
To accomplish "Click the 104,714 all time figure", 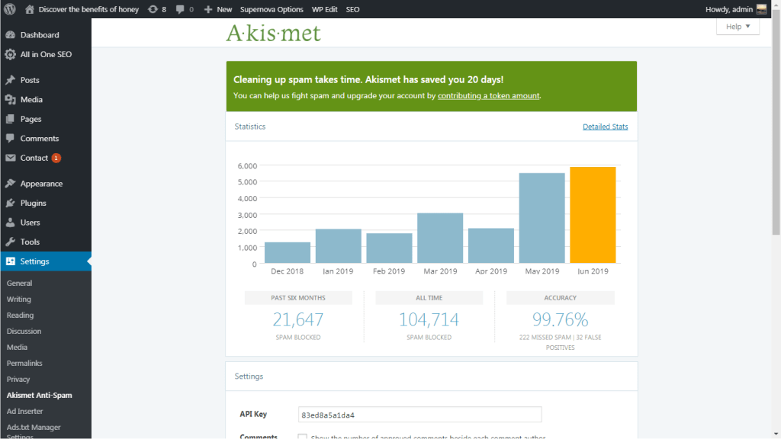I will coord(429,319).
